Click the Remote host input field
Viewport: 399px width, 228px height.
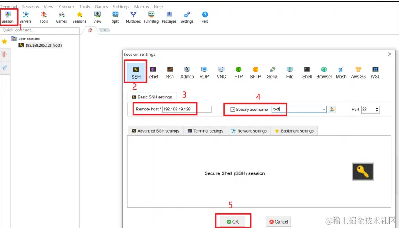(x=187, y=109)
